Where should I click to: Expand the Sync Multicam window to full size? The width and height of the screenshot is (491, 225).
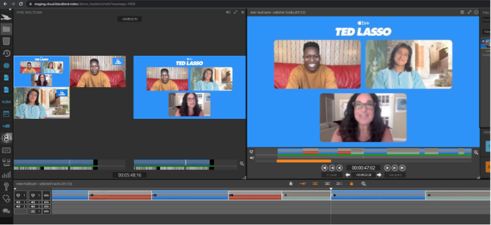(x=235, y=12)
